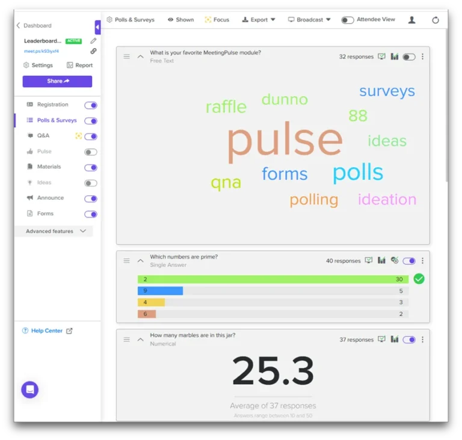Switch on Attendee View toggle
The width and height of the screenshot is (462, 440).
click(347, 20)
